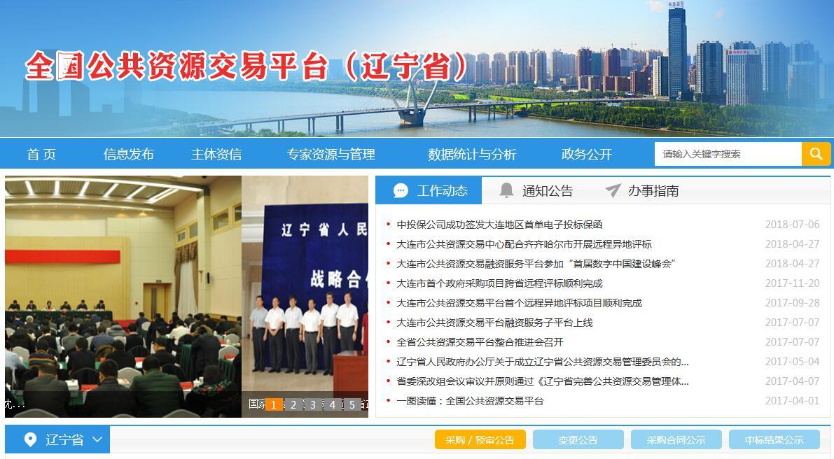
Task: Open the 政务公开 navigation menu
Action: (585, 154)
